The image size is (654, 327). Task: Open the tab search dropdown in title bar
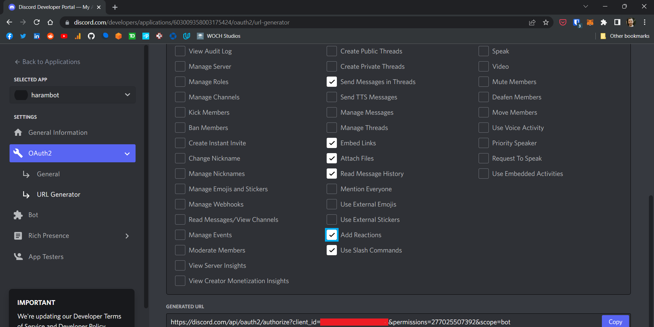pos(586,6)
